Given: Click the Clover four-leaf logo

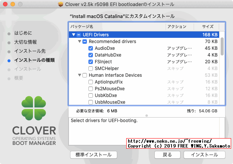Looking at the screenshot, I should [x=34, y=108].
